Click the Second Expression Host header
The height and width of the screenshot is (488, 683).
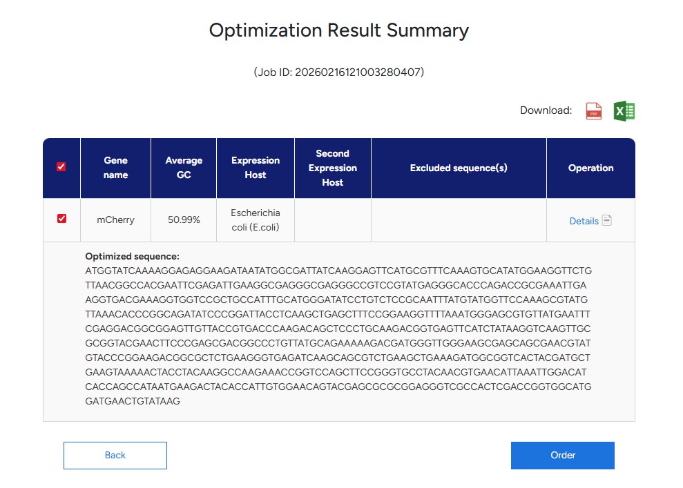332,168
